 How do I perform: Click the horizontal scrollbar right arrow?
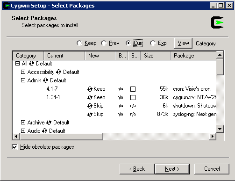pyautogui.click(x=213, y=137)
